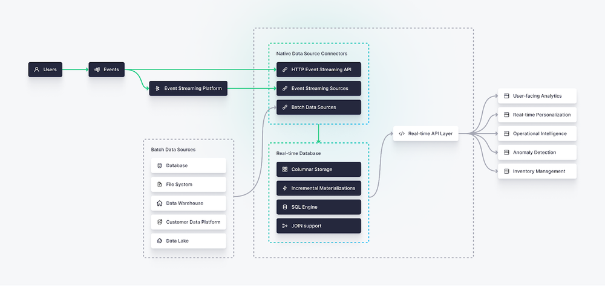The height and width of the screenshot is (286, 605).
Task: Click the JOIN support merge icon
Action: point(285,226)
